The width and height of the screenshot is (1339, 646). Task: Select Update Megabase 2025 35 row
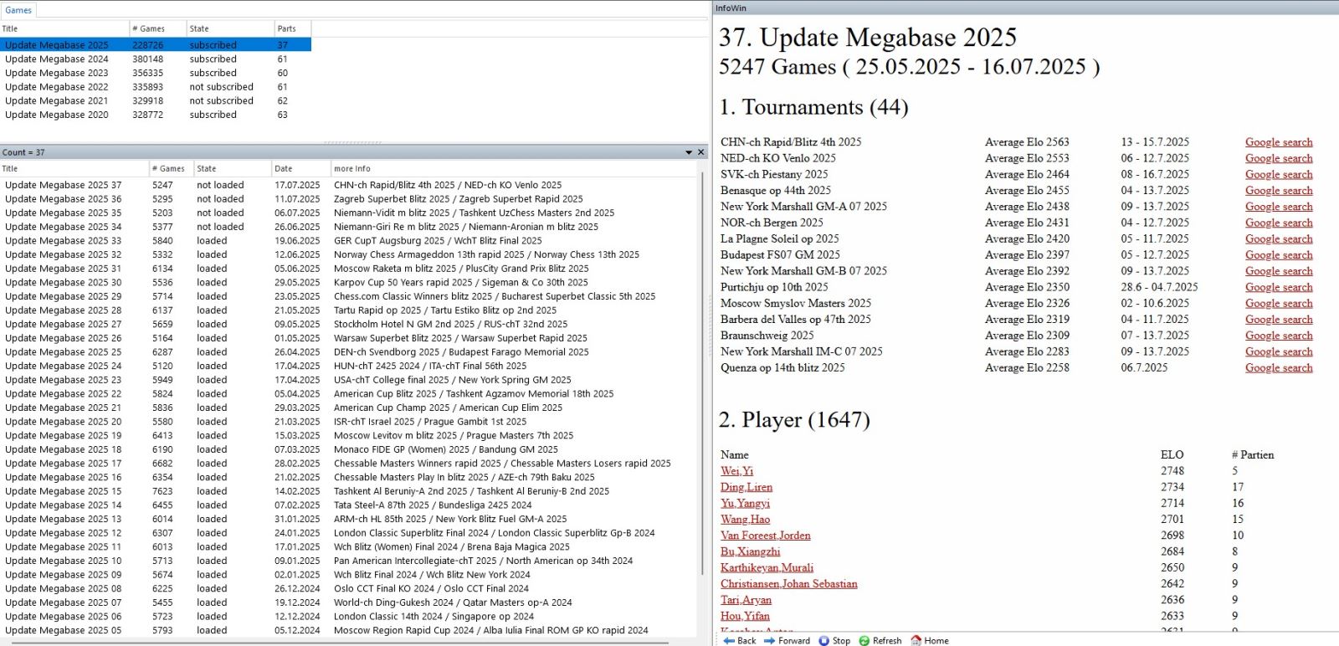coord(348,213)
